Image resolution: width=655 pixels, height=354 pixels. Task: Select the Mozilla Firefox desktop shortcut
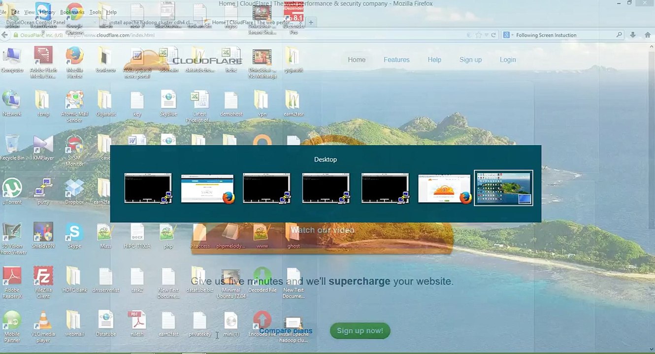74,62
